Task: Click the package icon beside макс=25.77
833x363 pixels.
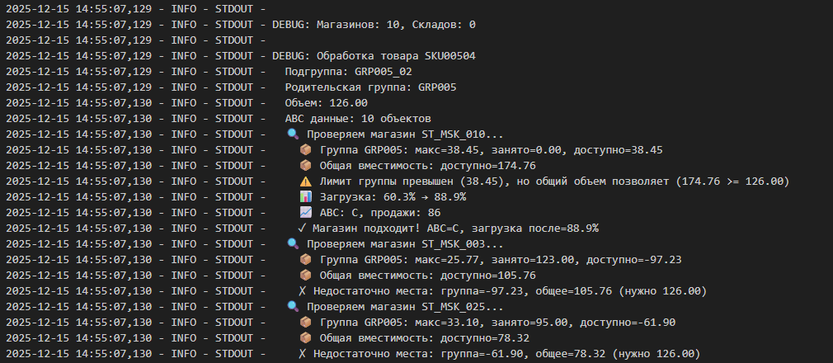Action: tap(305, 260)
